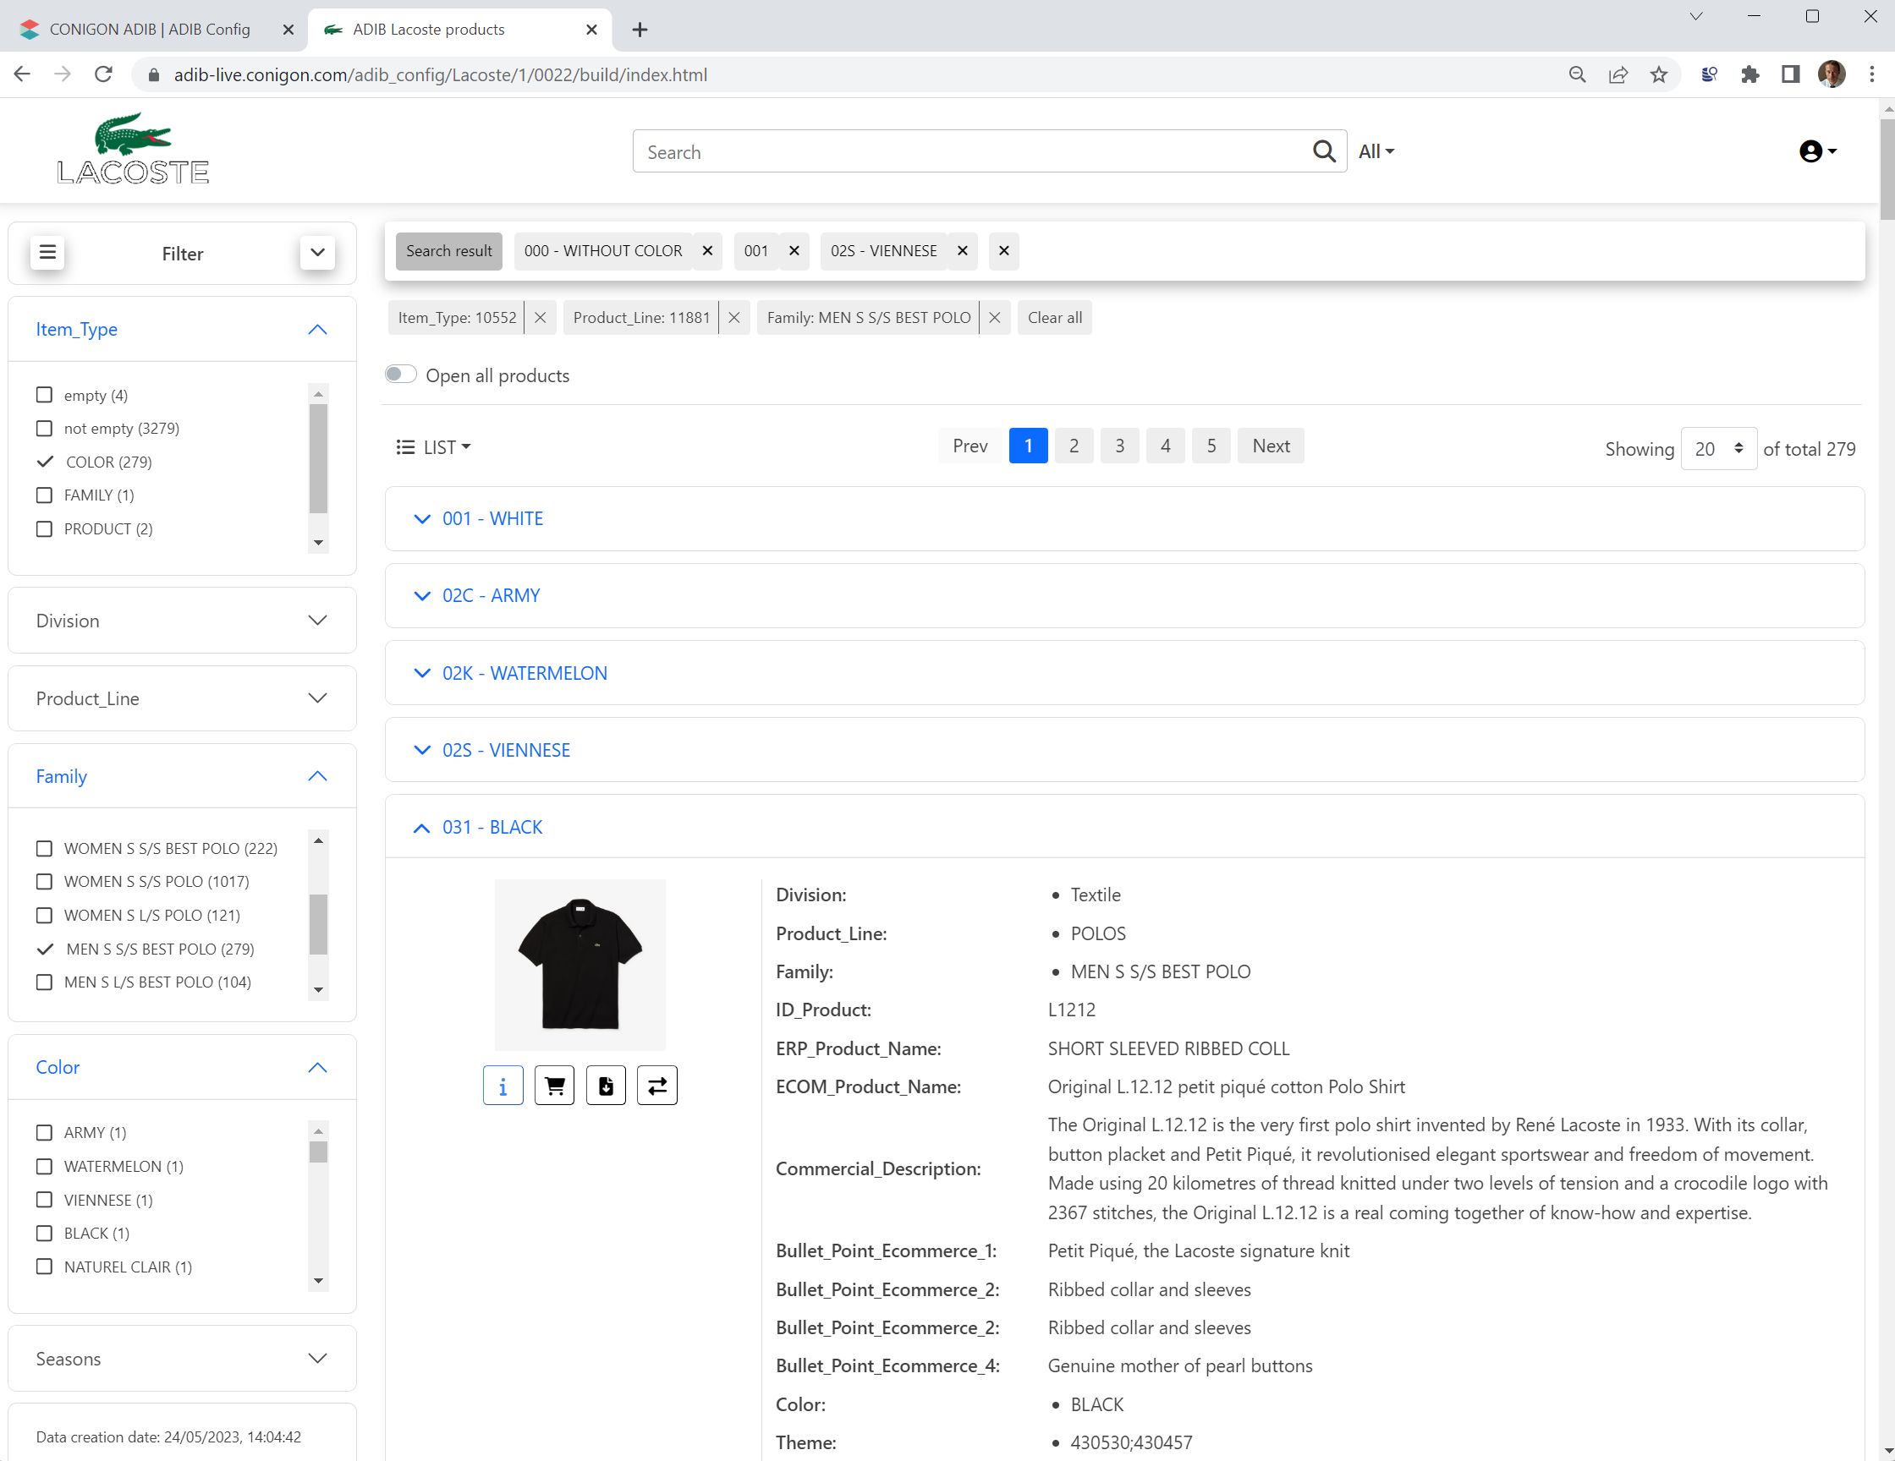Screen dimensions: 1895x1461
Task: Open the browser zoom magnifier icon
Action: click(1578, 74)
